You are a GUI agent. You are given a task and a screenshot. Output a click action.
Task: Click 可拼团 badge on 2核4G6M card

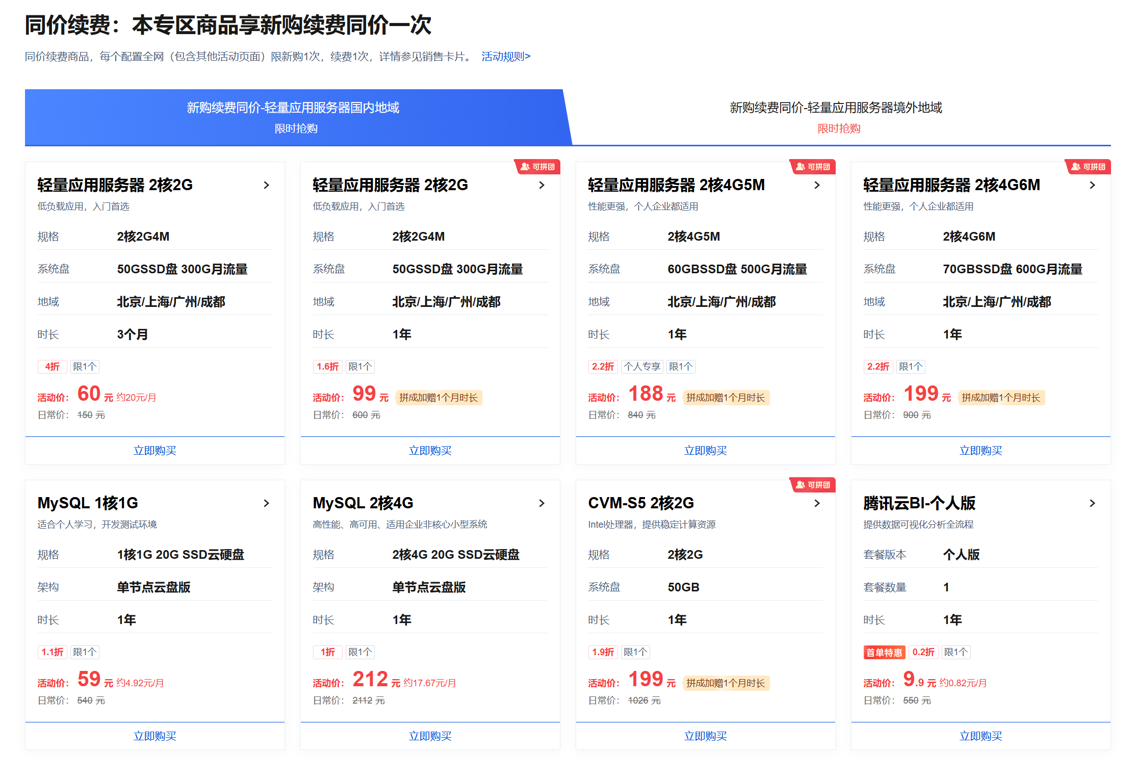click(x=1088, y=167)
